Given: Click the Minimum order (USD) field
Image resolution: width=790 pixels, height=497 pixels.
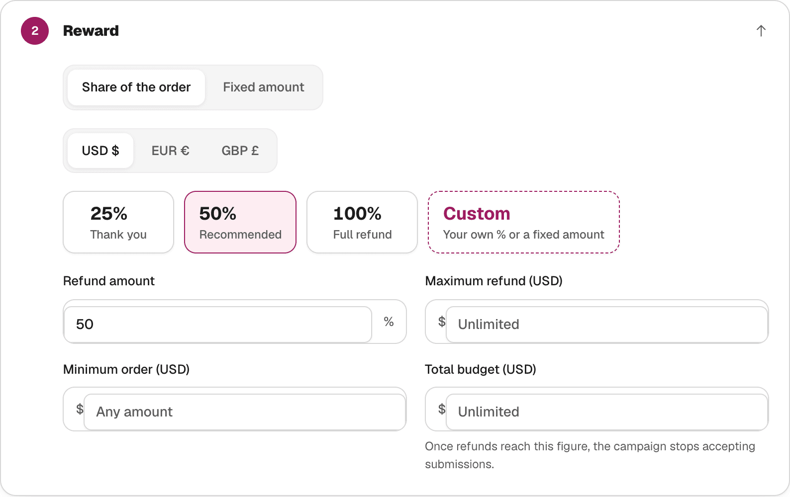Looking at the screenshot, I should click(245, 412).
